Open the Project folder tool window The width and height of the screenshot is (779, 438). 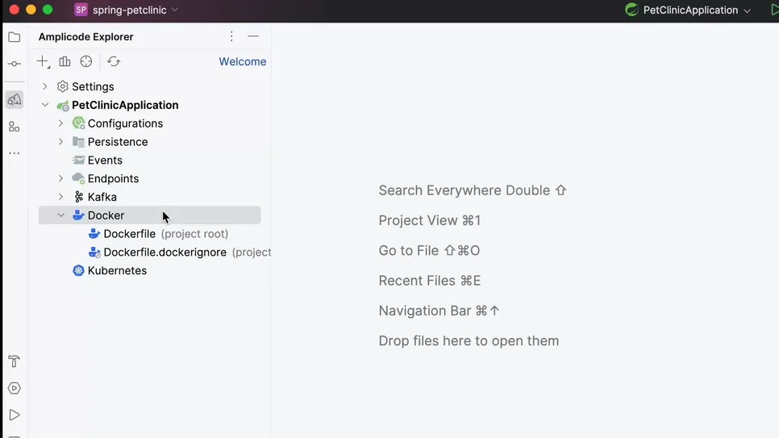click(15, 37)
